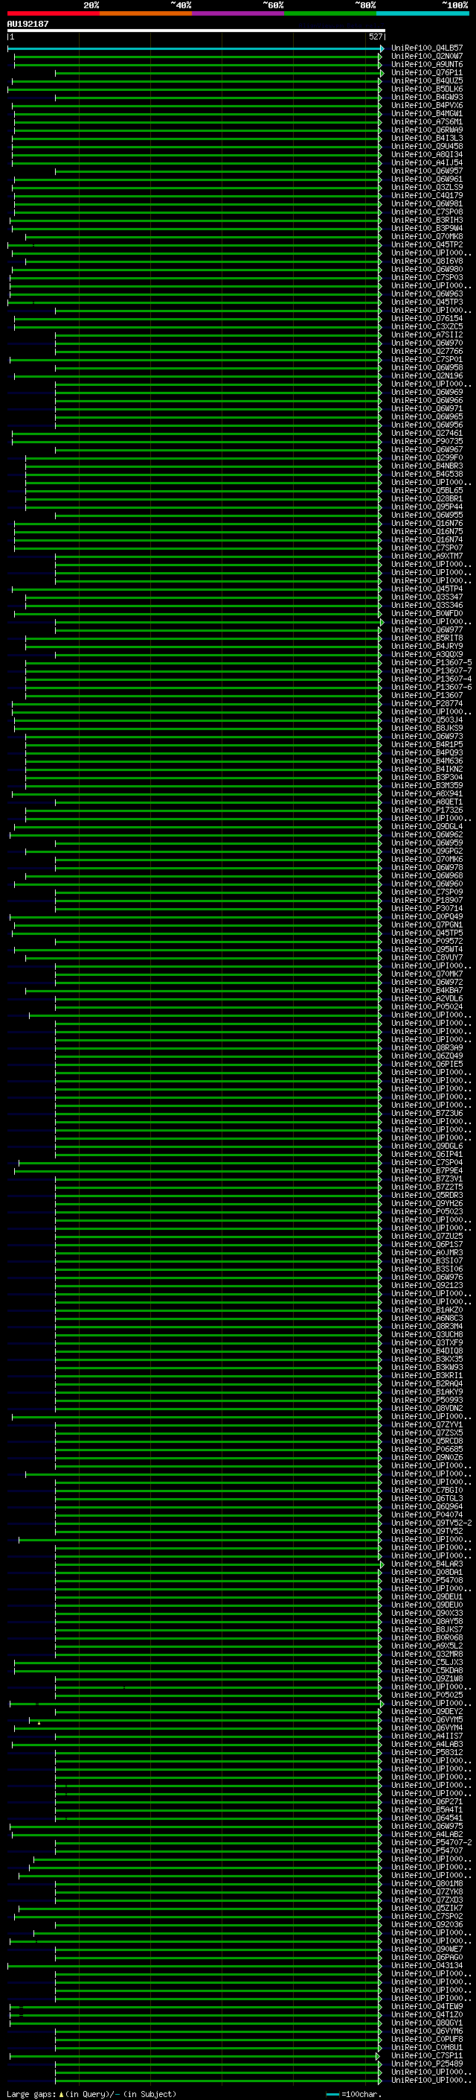Select the UniRef100_Q5BL65 label
The height and width of the screenshot is (2100, 476).
point(427,491)
